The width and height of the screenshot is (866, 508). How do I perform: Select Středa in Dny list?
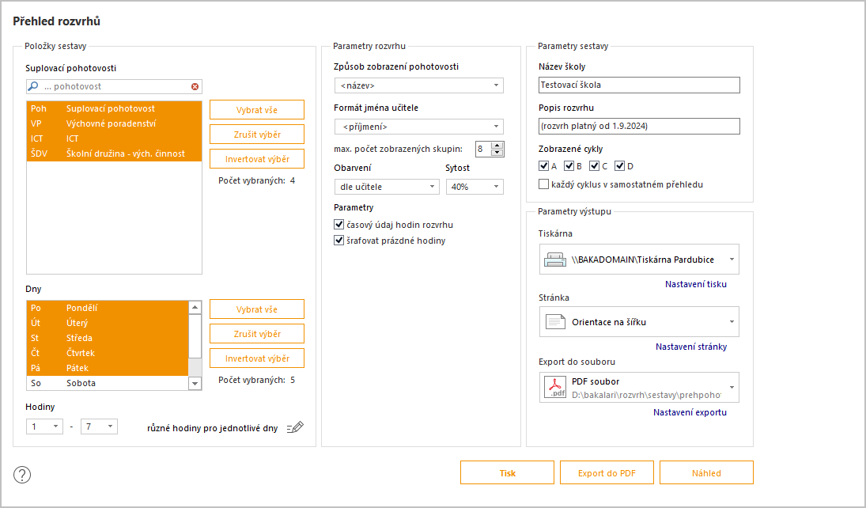(x=108, y=338)
